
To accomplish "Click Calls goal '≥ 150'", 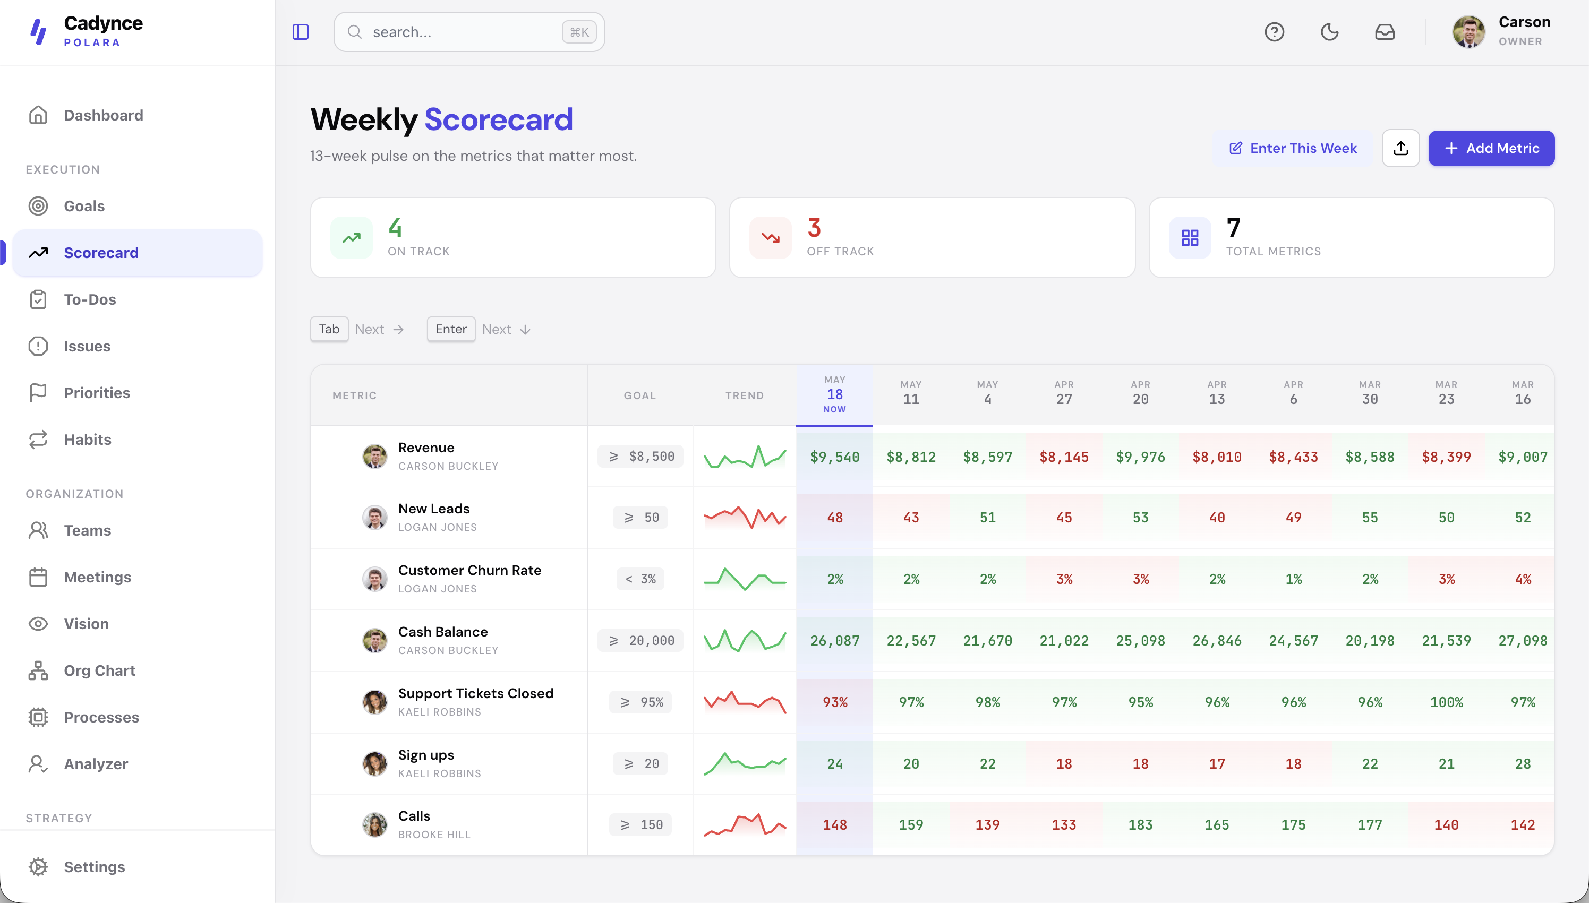I will click(x=640, y=825).
